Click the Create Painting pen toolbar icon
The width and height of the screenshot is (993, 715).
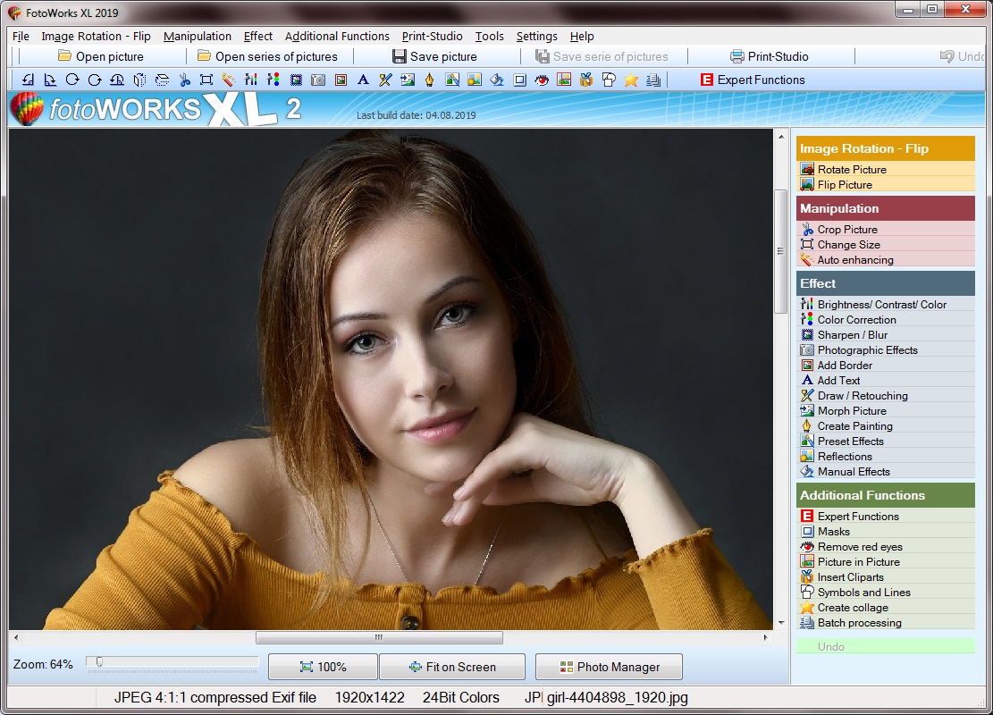[430, 80]
